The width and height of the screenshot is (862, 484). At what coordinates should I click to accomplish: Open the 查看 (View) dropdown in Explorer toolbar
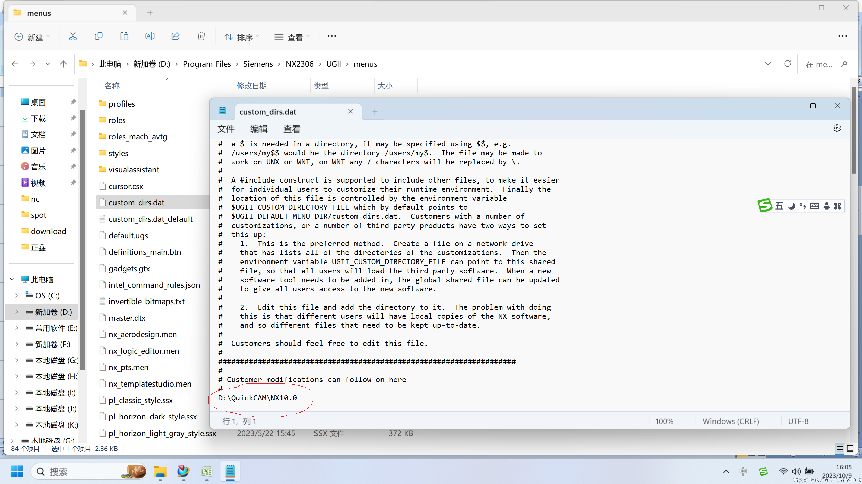(x=292, y=37)
